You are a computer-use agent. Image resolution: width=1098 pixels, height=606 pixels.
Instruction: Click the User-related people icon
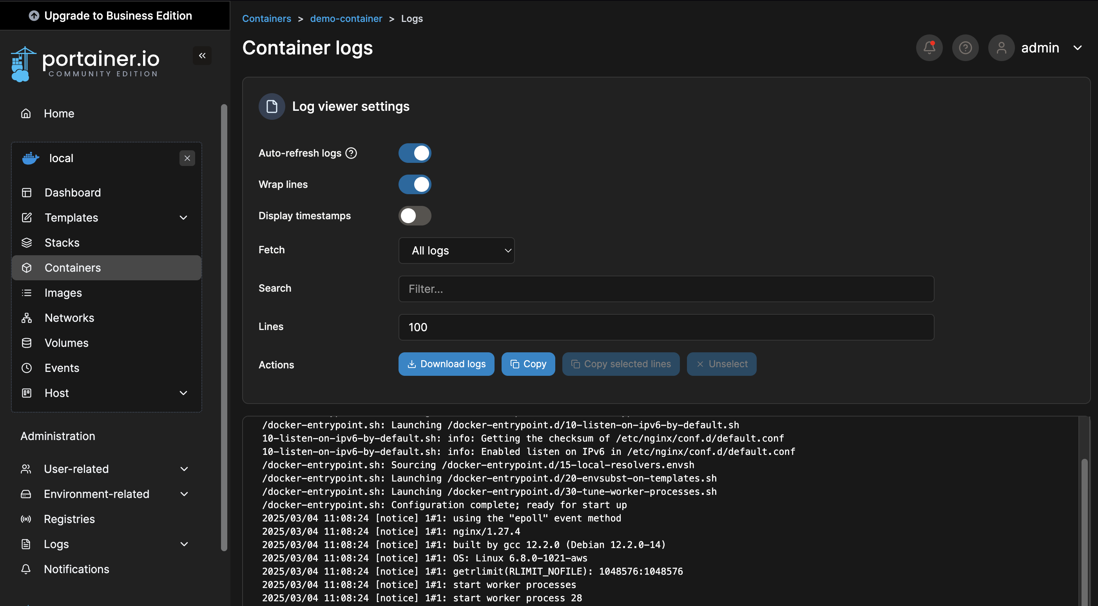tap(26, 469)
